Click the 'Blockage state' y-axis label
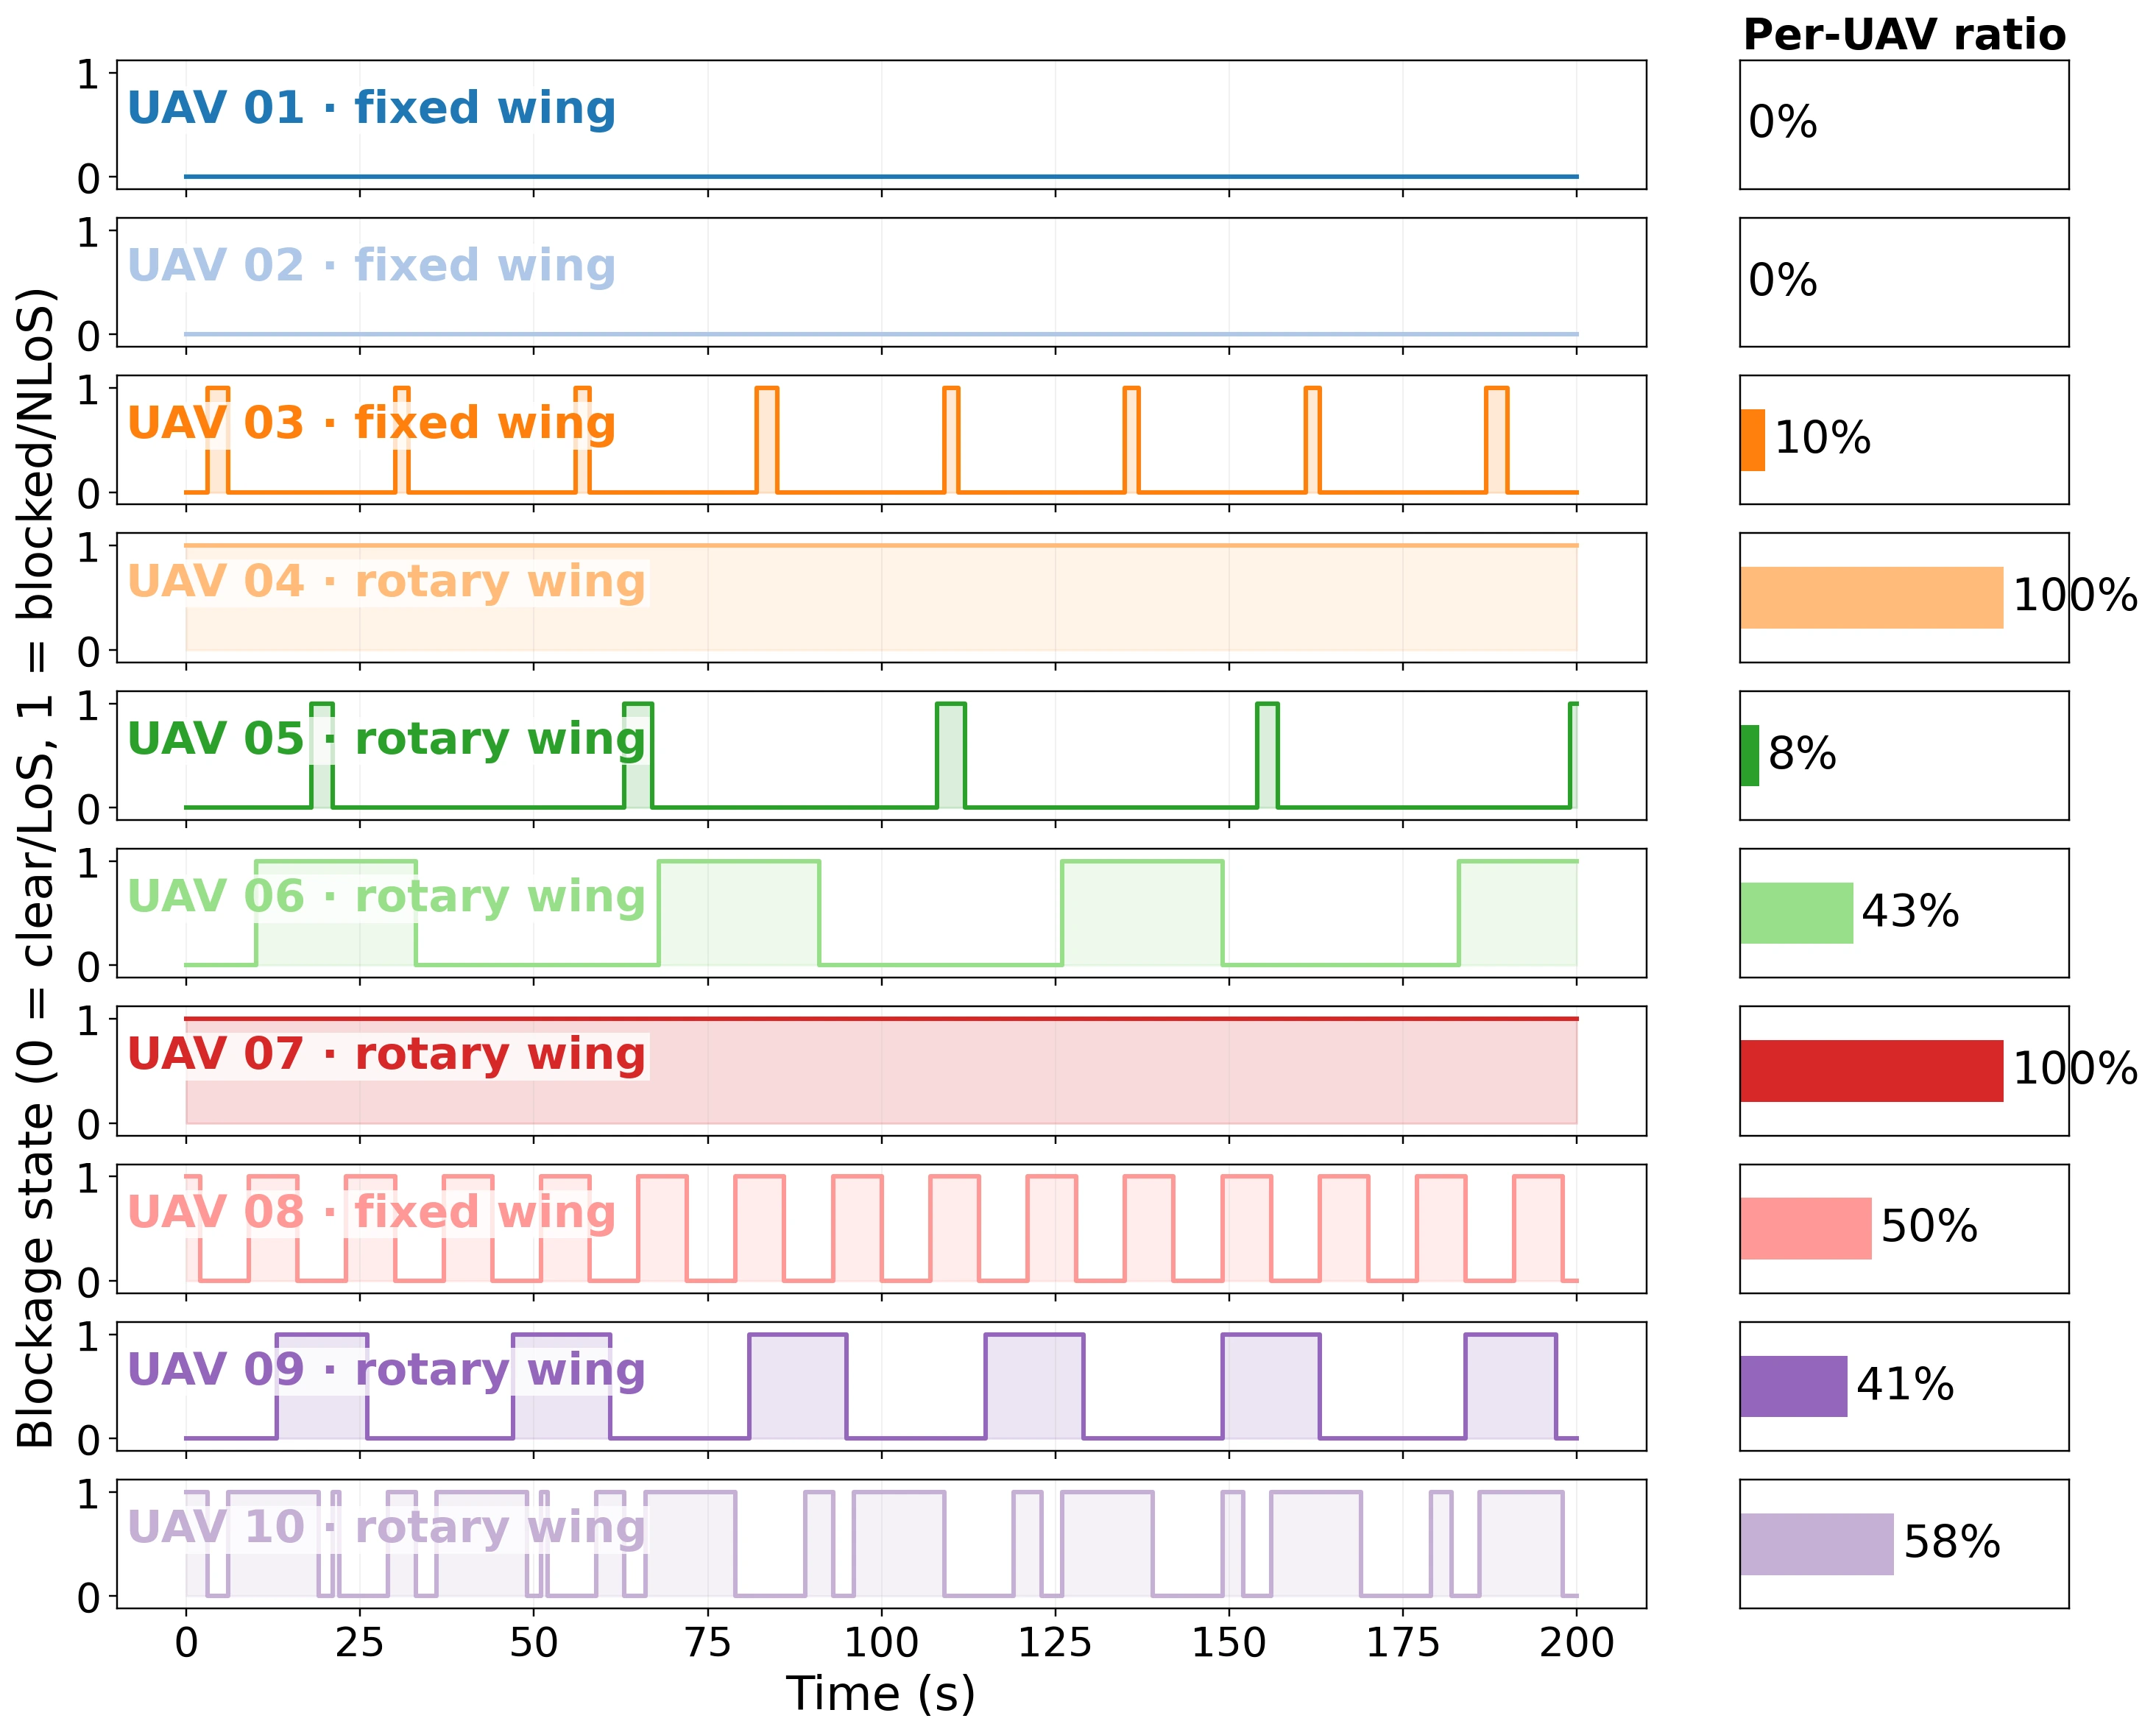 pyautogui.click(x=38, y=868)
